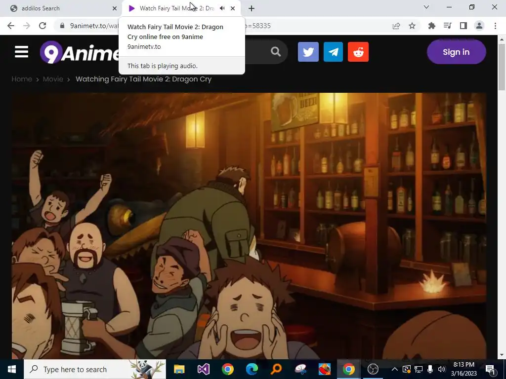Click the Fairy Tail video player frame
The width and height of the screenshot is (506, 379).
click(249, 226)
